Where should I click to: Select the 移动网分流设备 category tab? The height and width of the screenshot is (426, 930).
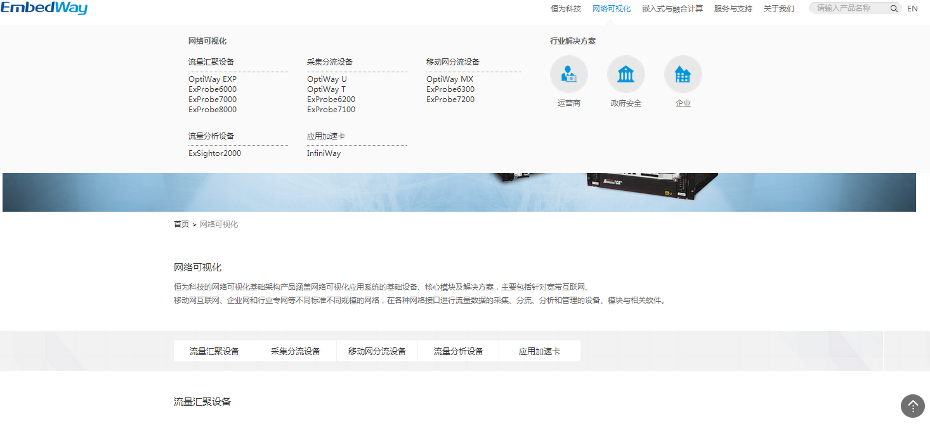pyautogui.click(x=377, y=351)
